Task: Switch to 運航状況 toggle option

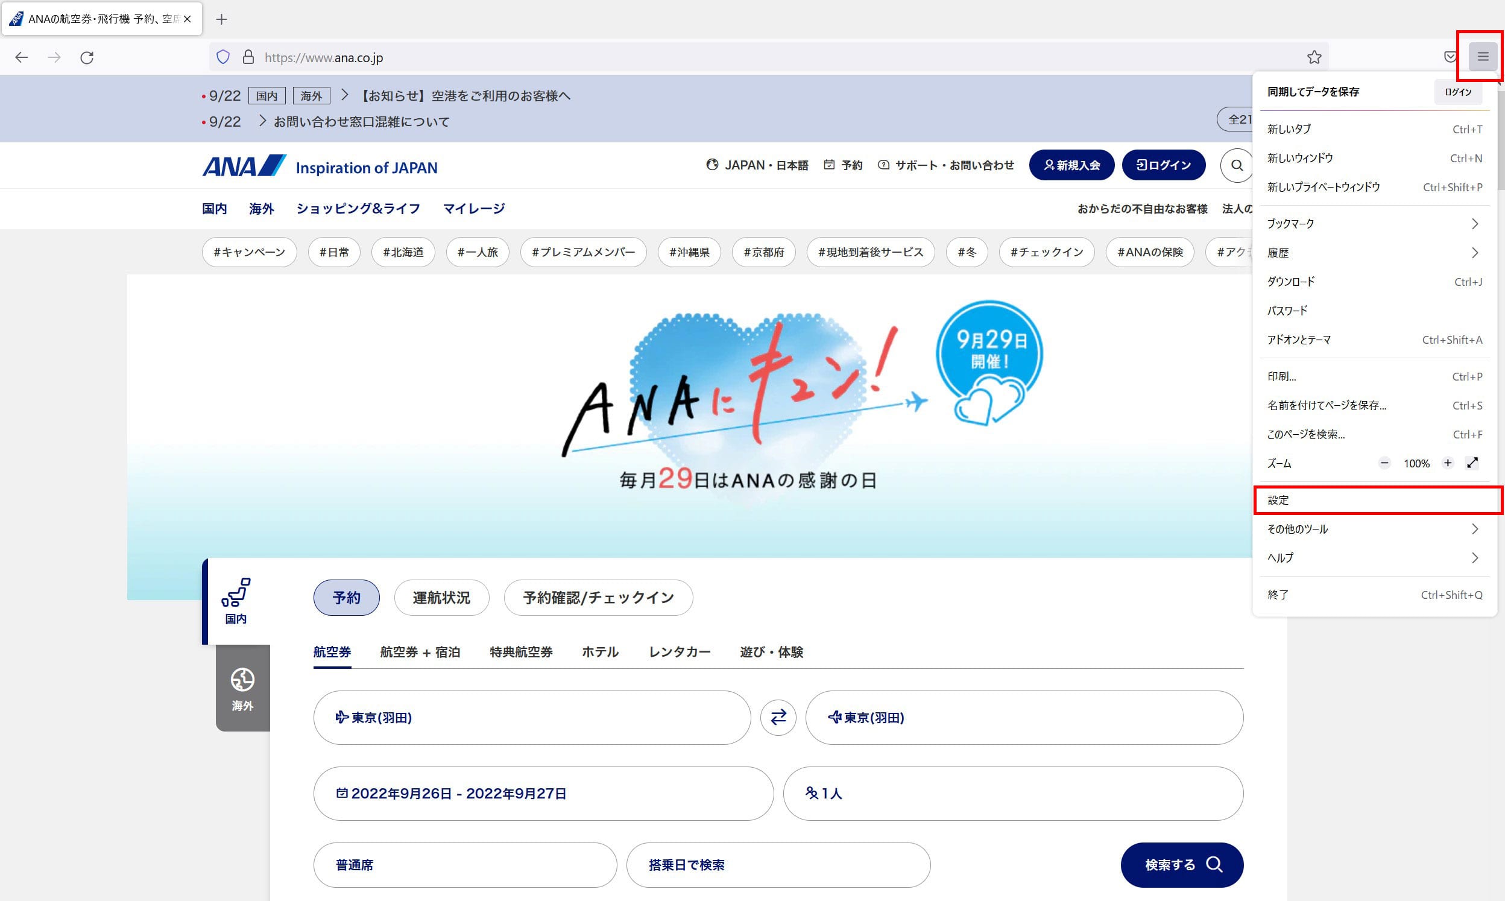Action: [441, 598]
